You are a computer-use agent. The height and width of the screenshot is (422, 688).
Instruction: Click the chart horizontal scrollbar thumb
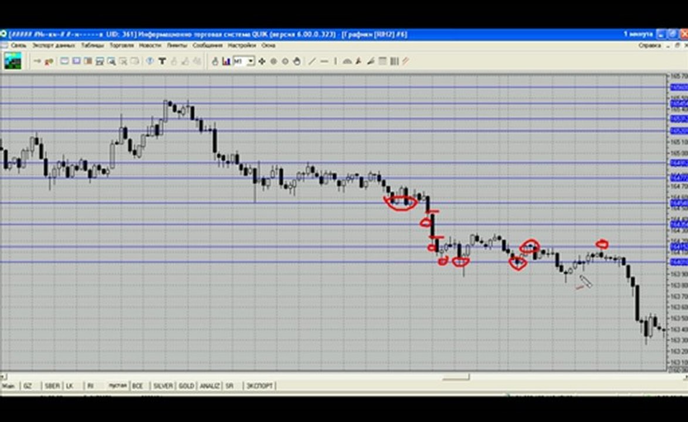click(456, 377)
